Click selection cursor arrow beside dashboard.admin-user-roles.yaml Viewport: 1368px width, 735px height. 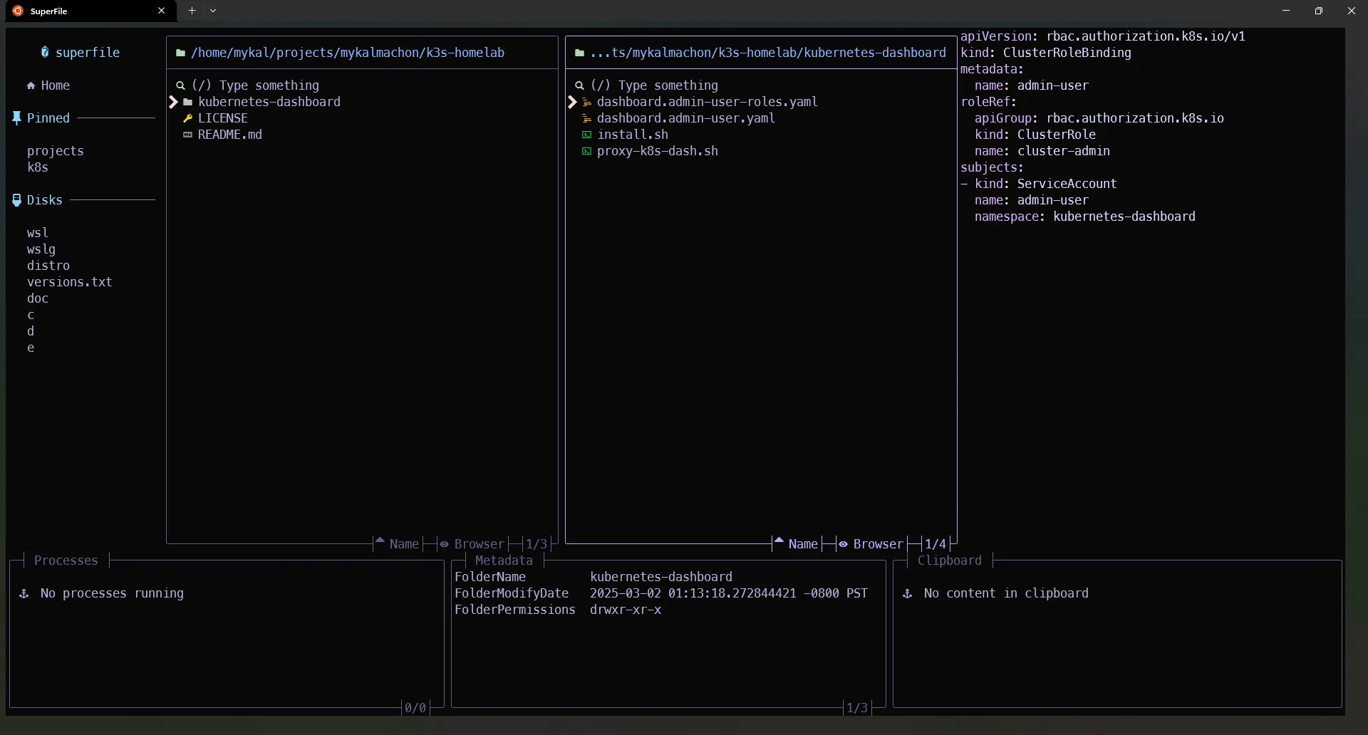tap(572, 102)
